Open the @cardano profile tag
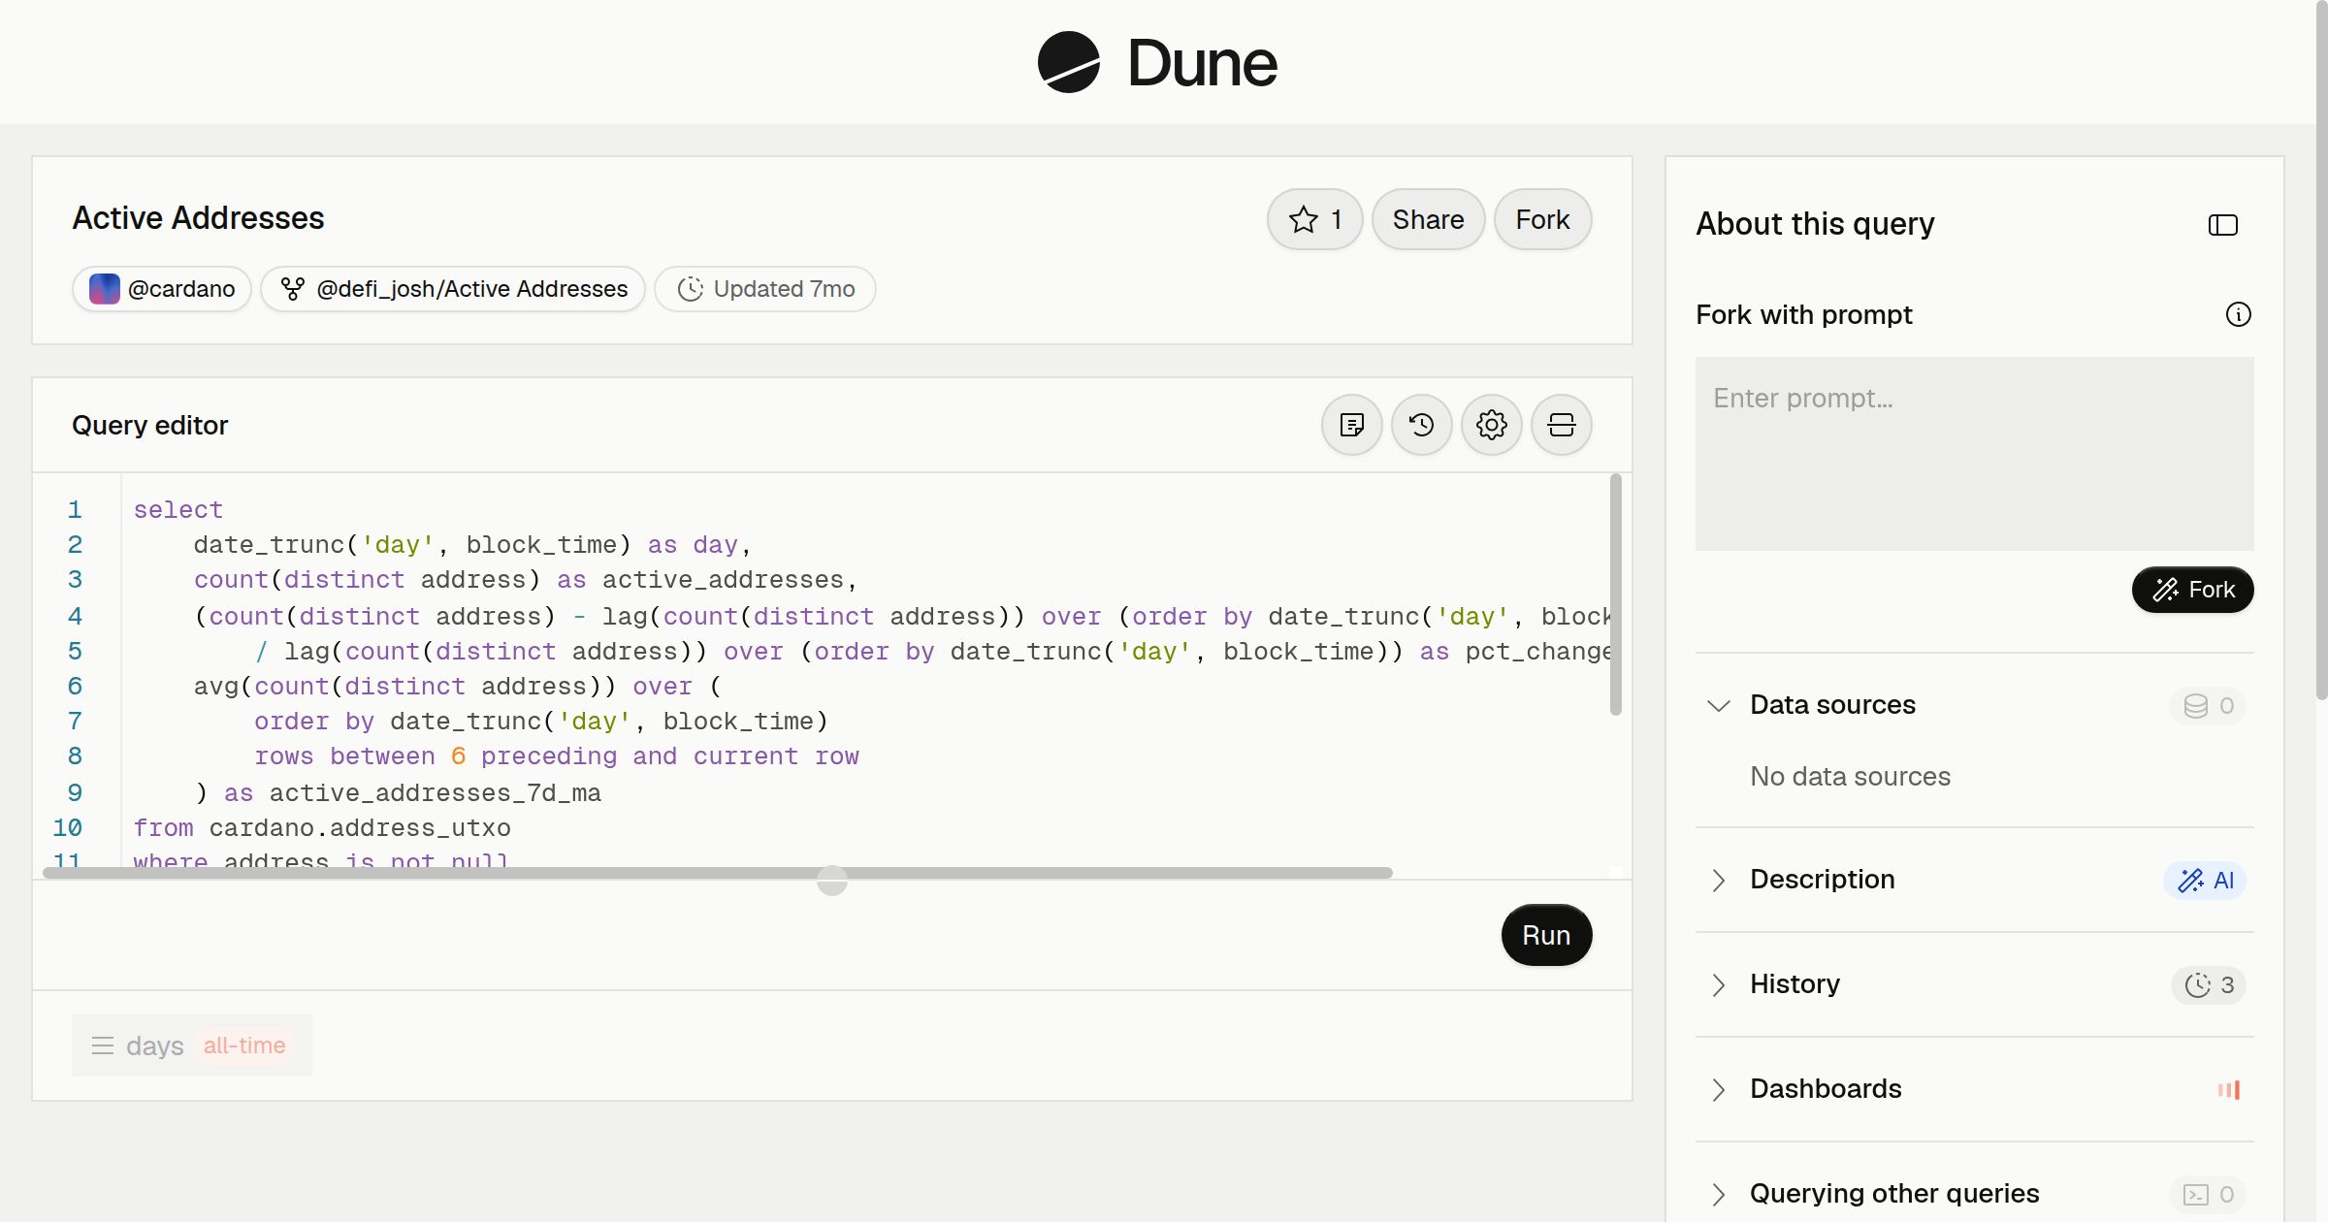Viewport: 2328px width, 1222px height. click(x=162, y=289)
